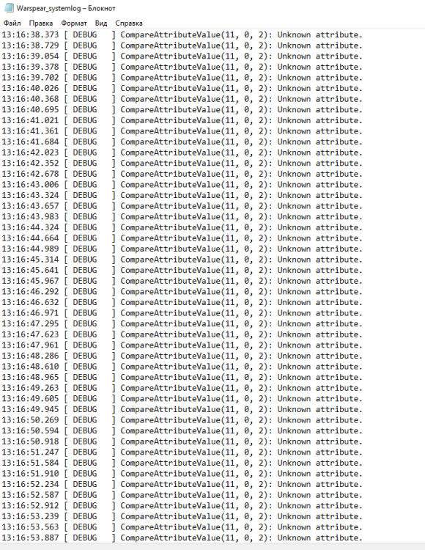Open the Справка menu
The width and height of the screenshot is (425, 550).
pos(129,23)
